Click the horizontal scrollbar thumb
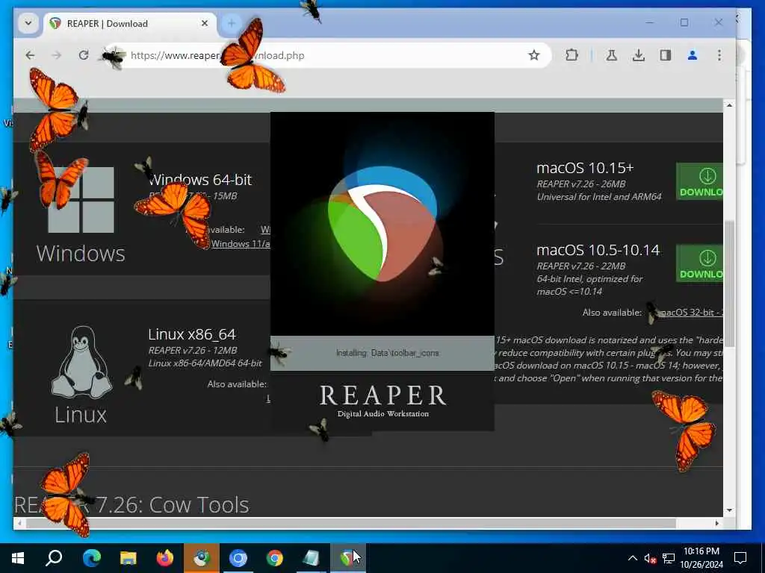The image size is (765, 573). coord(351,523)
